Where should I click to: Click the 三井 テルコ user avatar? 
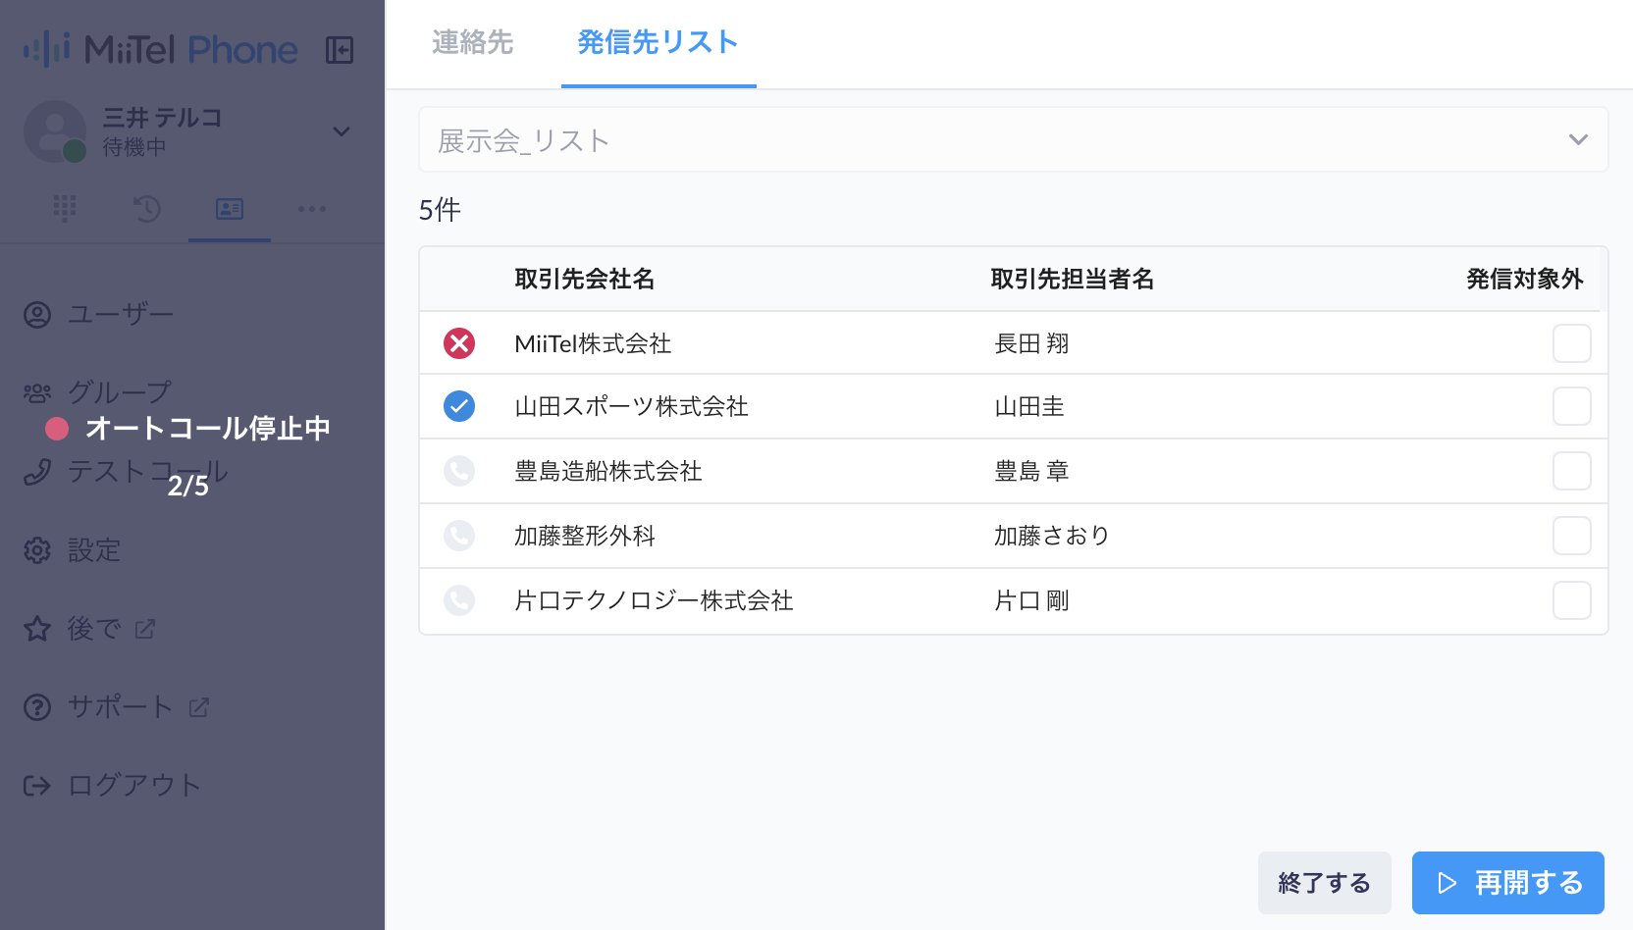(x=55, y=131)
